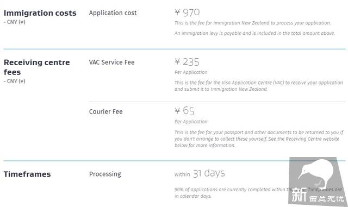Viewport: 348px width, 207px height.
Task: Select the VAC Service Fee label
Action: point(111,62)
